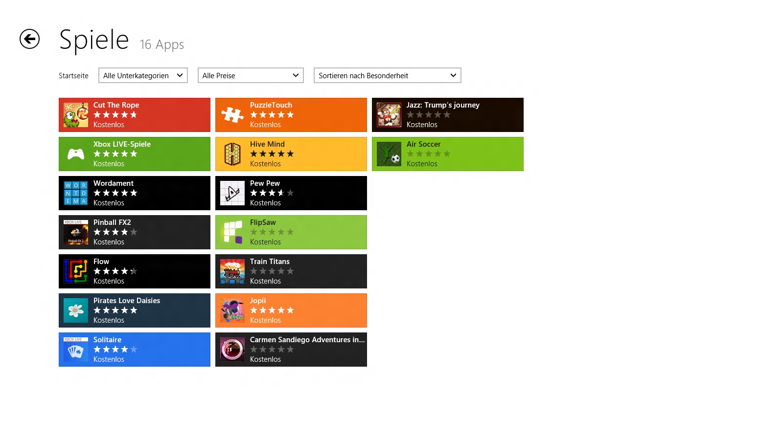Select the Jazz: Trump's journey title

(x=443, y=105)
